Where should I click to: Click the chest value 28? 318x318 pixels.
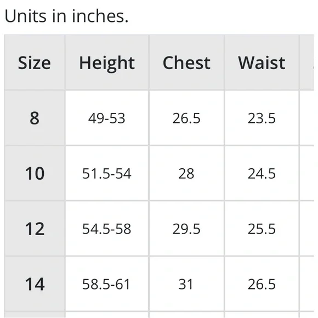186,173
